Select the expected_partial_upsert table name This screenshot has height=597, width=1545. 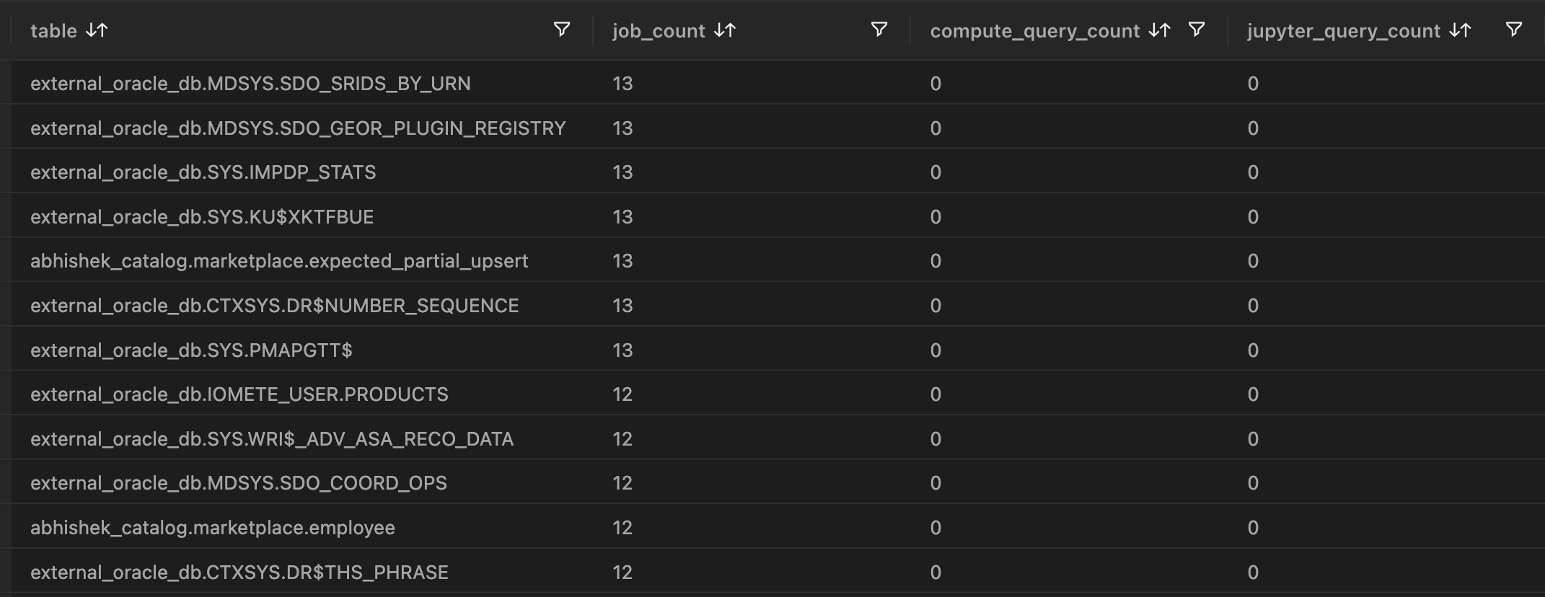279,261
